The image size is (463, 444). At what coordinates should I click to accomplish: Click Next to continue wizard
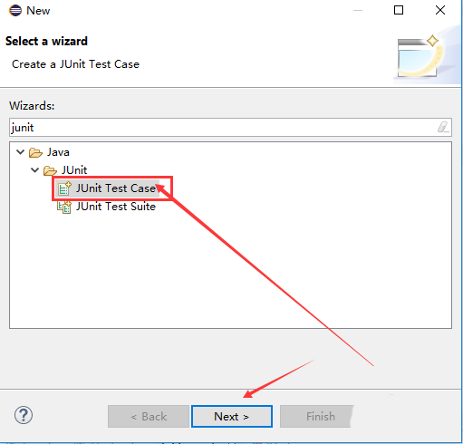point(232,417)
